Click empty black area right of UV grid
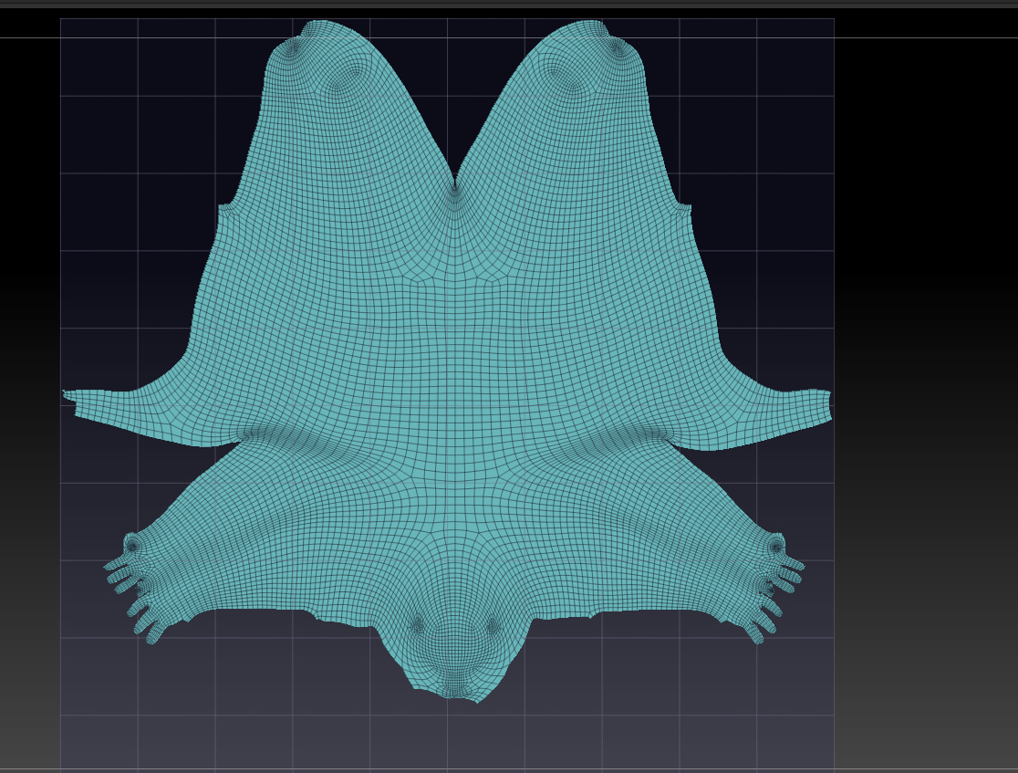 pos(925,260)
